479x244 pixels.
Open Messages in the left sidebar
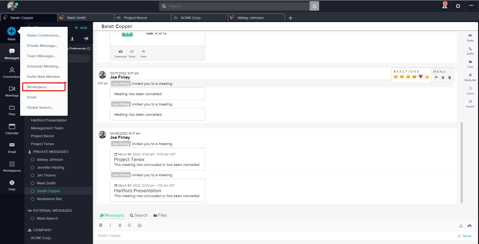point(12,54)
